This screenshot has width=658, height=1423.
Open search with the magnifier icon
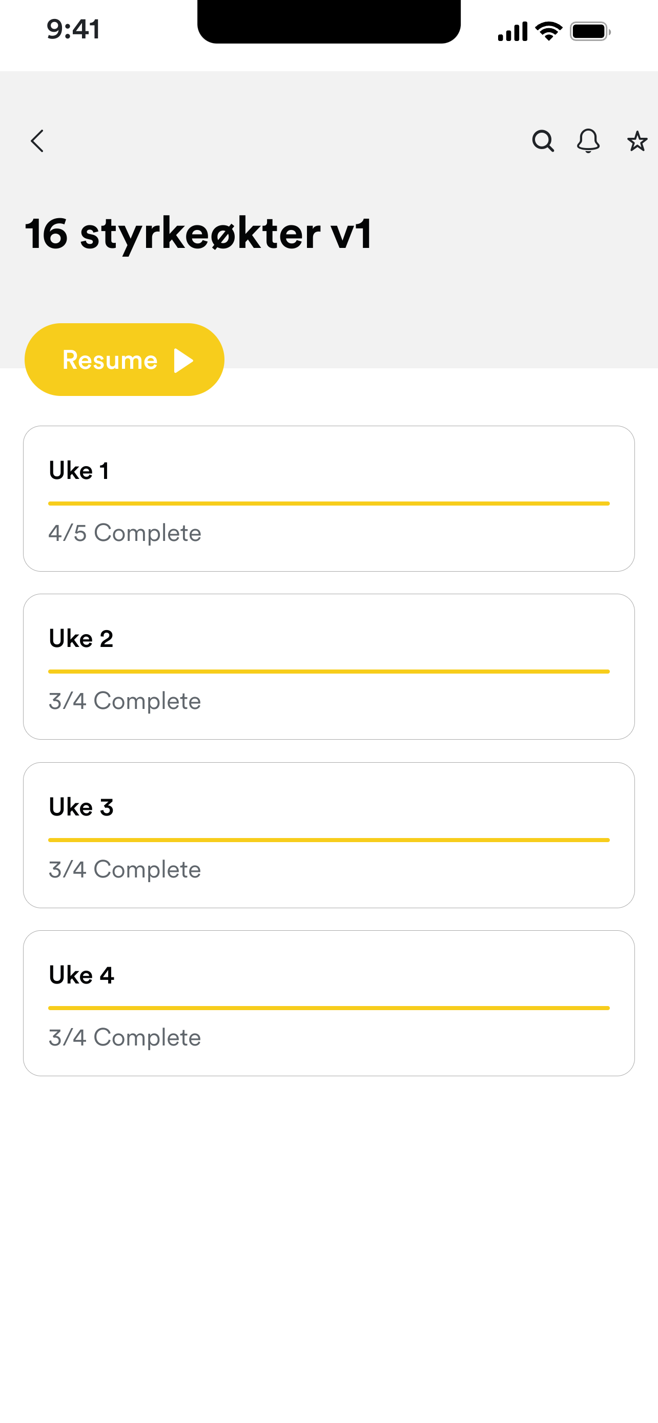coord(543,141)
